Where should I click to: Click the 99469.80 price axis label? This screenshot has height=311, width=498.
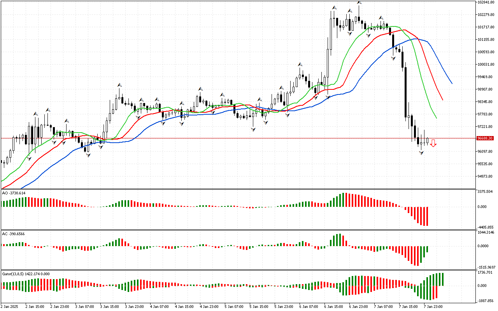point(485,77)
